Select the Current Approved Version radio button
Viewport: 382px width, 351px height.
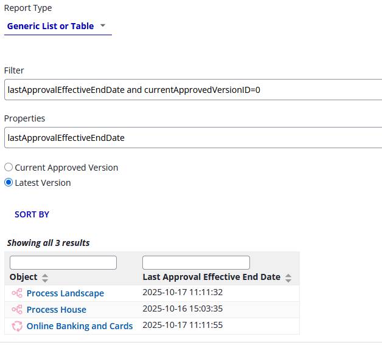coord(9,168)
